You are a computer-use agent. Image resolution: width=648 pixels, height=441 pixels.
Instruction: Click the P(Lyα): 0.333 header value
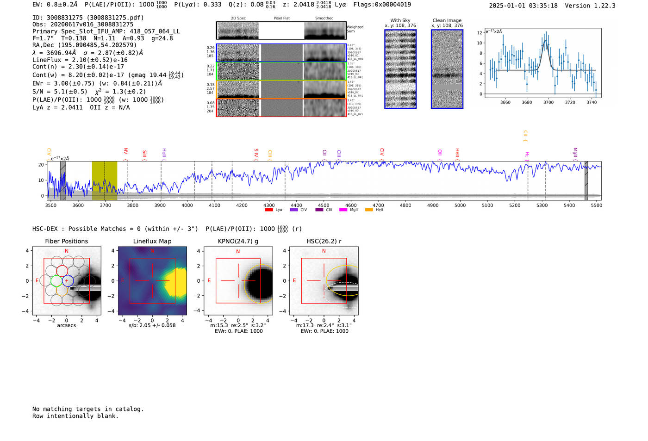[x=198, y=5]
